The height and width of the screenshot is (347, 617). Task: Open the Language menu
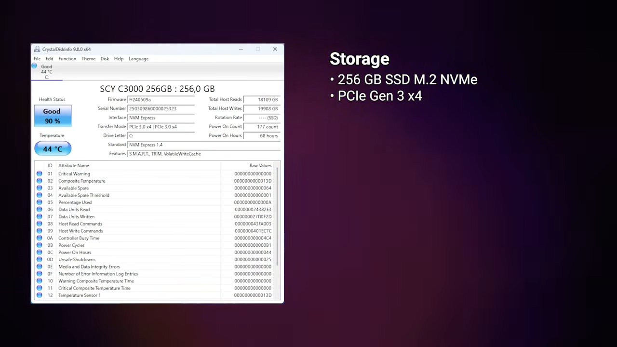point(139,59)
